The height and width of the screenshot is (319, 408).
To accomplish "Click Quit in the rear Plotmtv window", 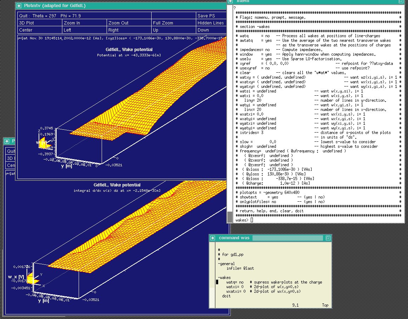I will pos(11,151).
